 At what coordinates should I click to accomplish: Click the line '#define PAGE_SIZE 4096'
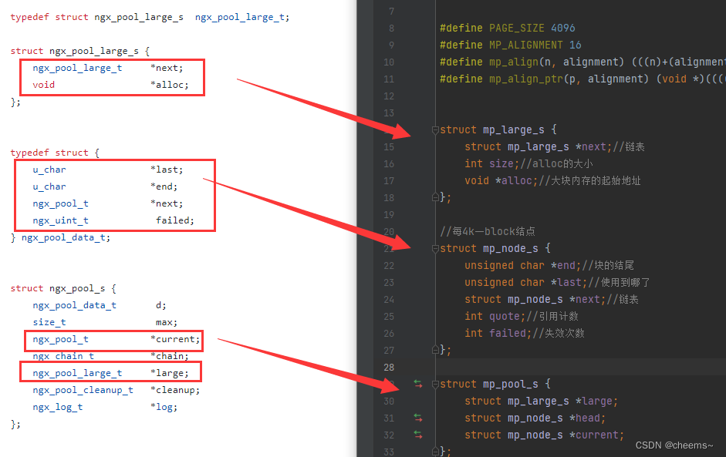click(x=508, y=29)
